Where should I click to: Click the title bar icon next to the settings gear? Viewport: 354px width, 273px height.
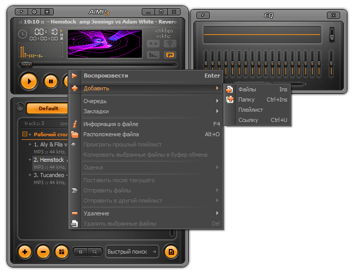click(x=47, y=12)
